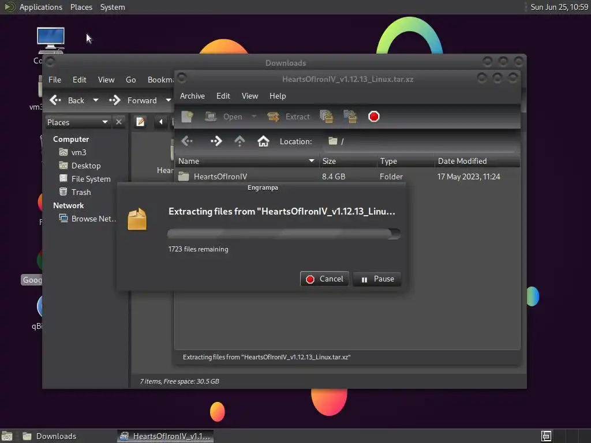Close the Places sidebar with X
The height and width of the screenshot is (443, 591).
[119, 122]
